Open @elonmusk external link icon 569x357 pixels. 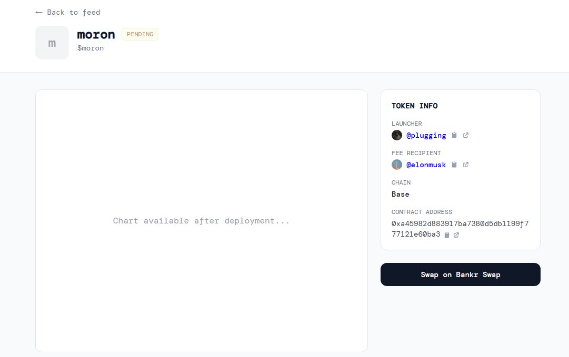click(466, 165)
